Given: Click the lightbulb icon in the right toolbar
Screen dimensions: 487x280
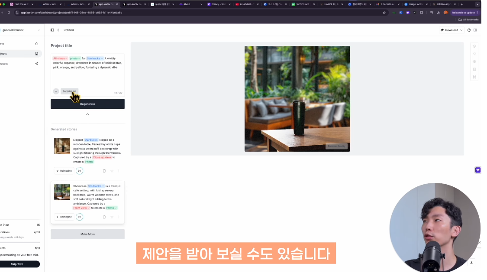Looking at the screenshot, I should tap(474, 54).
